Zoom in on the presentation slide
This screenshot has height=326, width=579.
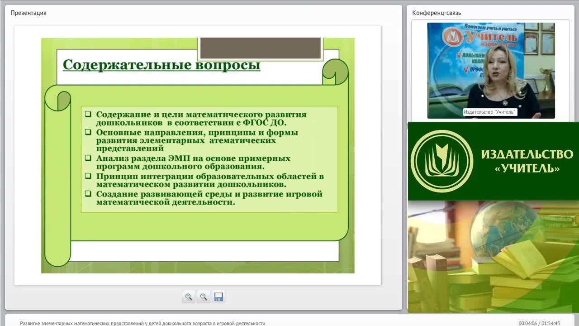coord(189,297)
